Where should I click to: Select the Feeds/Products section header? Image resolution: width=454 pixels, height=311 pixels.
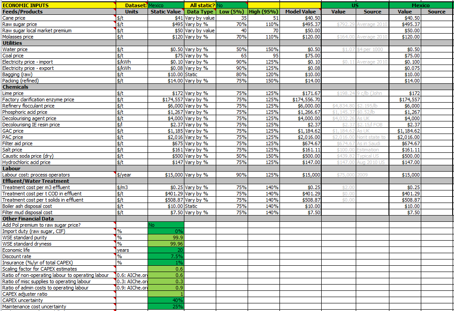point(59,12)
